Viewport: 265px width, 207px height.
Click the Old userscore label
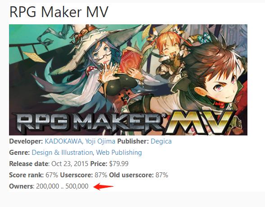tap(131, 175)
